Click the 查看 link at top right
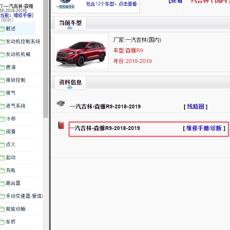This screenshot has width=230, height=230. [176, 2]
